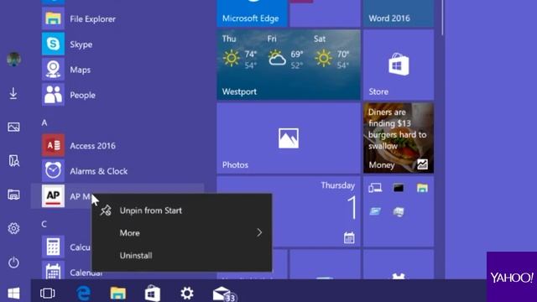Open the Calculator app icon
The width and height of the screenshot is (537, 302).
coord(53,247)
